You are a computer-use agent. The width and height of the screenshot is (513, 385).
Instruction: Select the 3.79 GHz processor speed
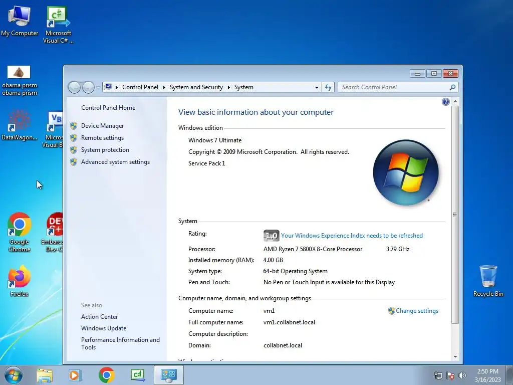tap(397, 249)
